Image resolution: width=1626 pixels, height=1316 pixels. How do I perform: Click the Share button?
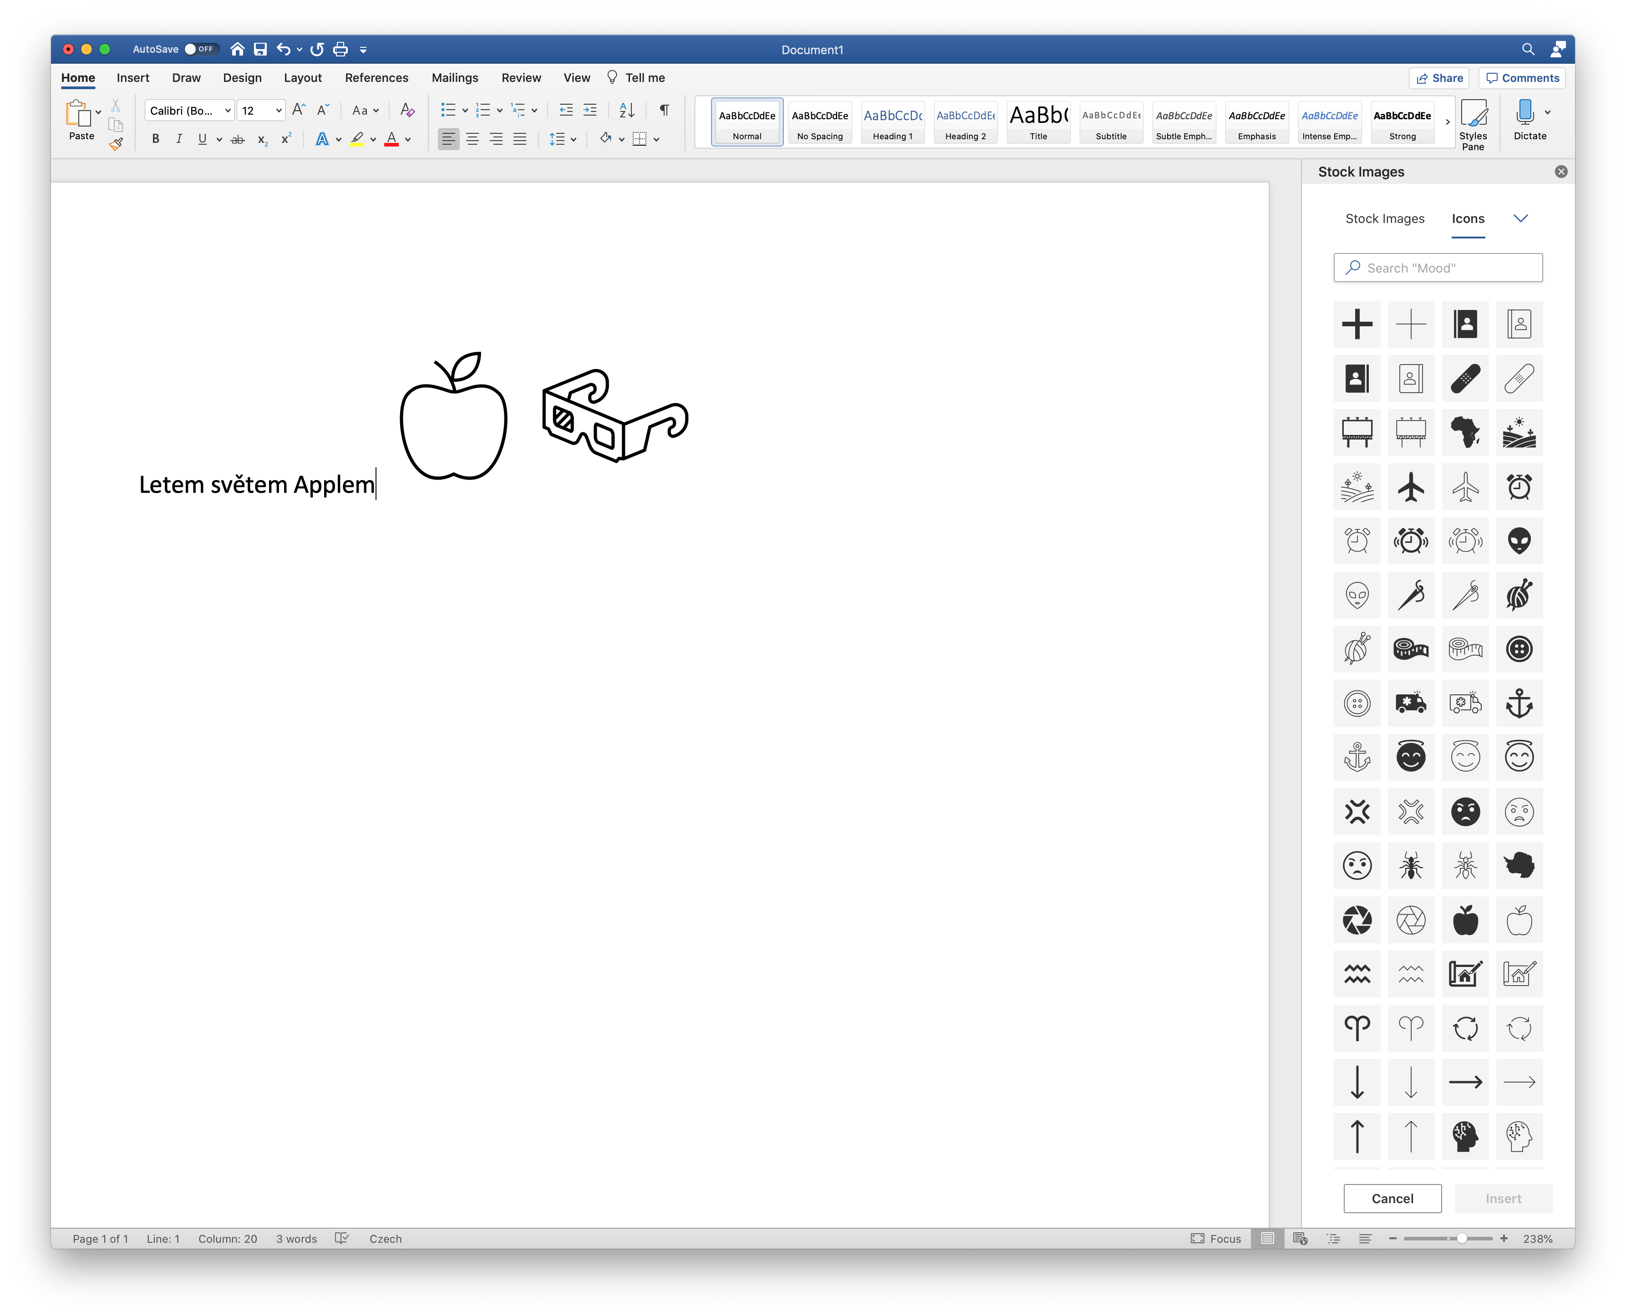pos(1439,78)
